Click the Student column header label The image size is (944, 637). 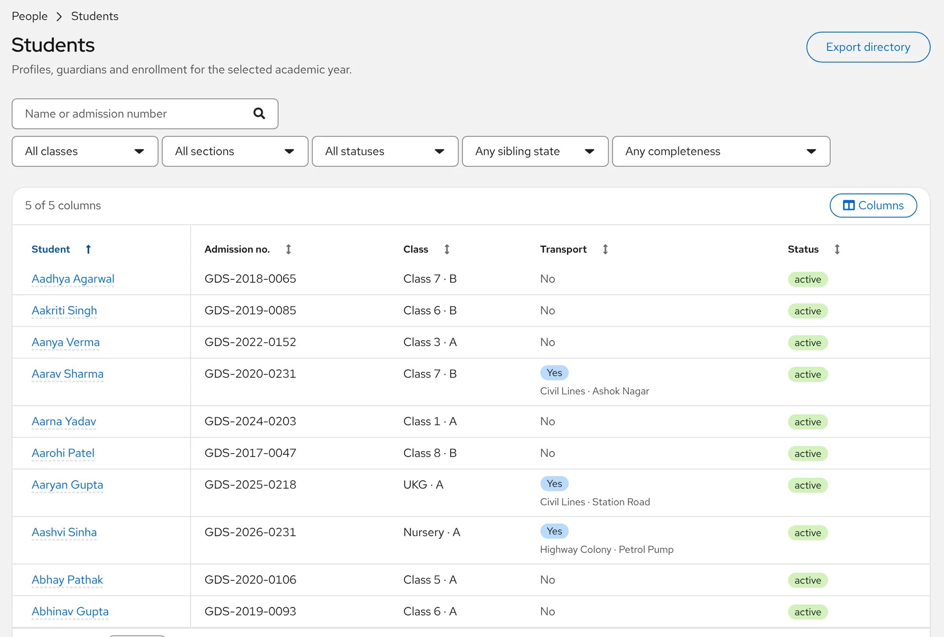(51, 249)
